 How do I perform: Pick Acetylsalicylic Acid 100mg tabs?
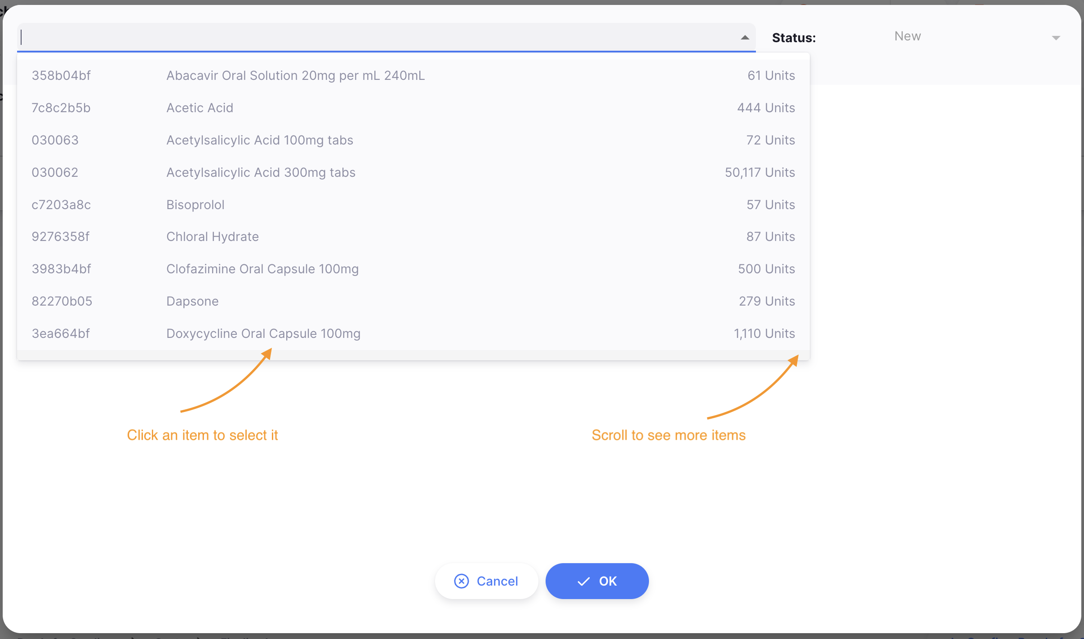(260, 140)
